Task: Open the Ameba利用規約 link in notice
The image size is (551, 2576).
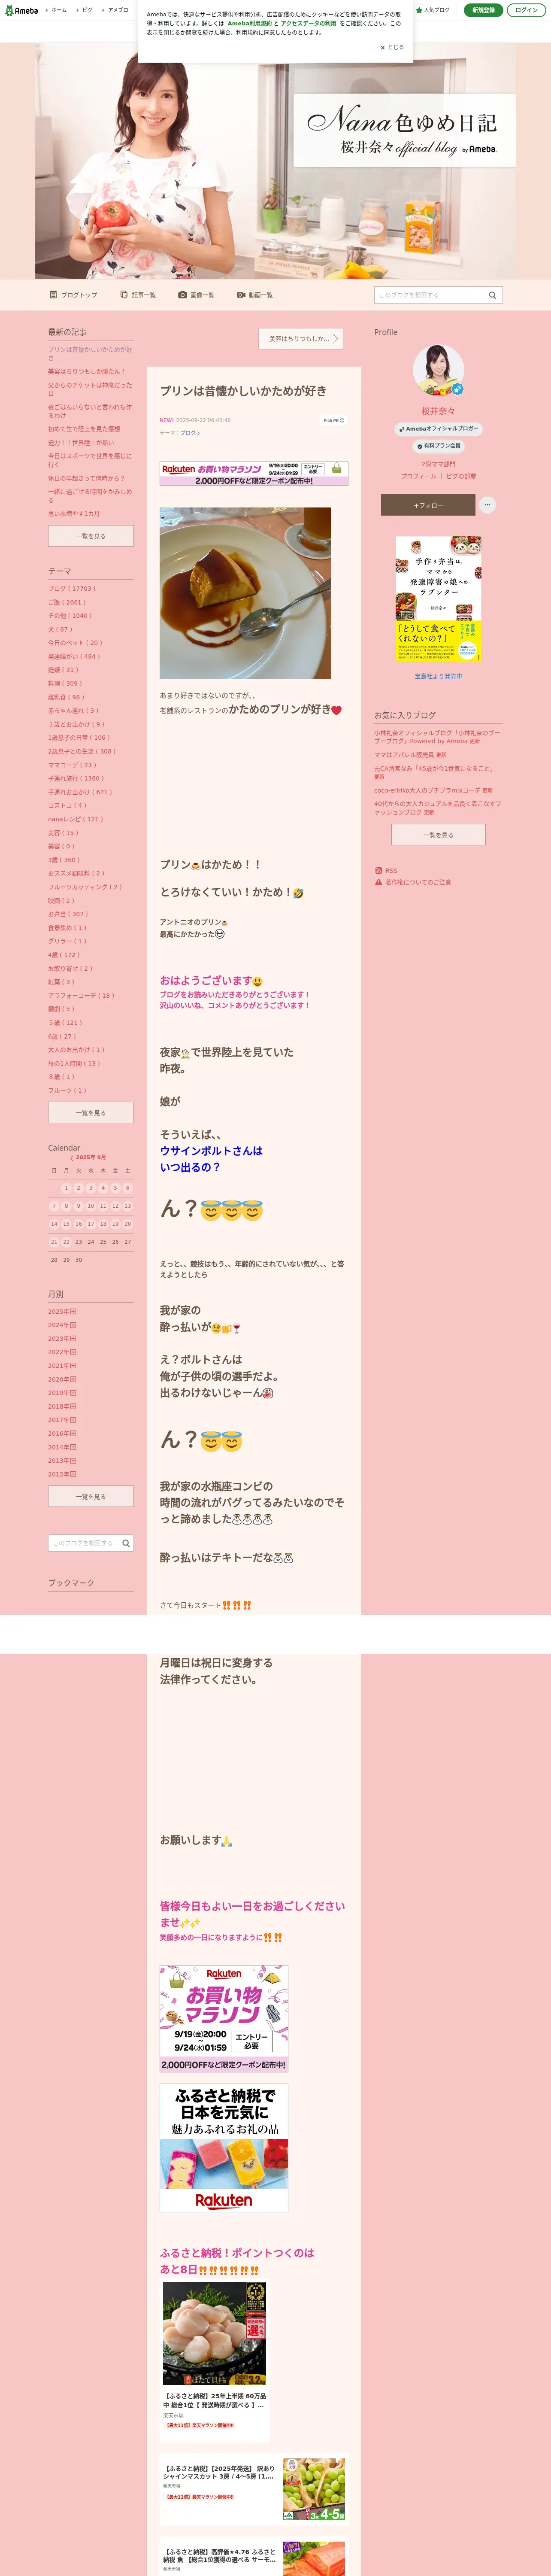Action: (x=249, y=23)
